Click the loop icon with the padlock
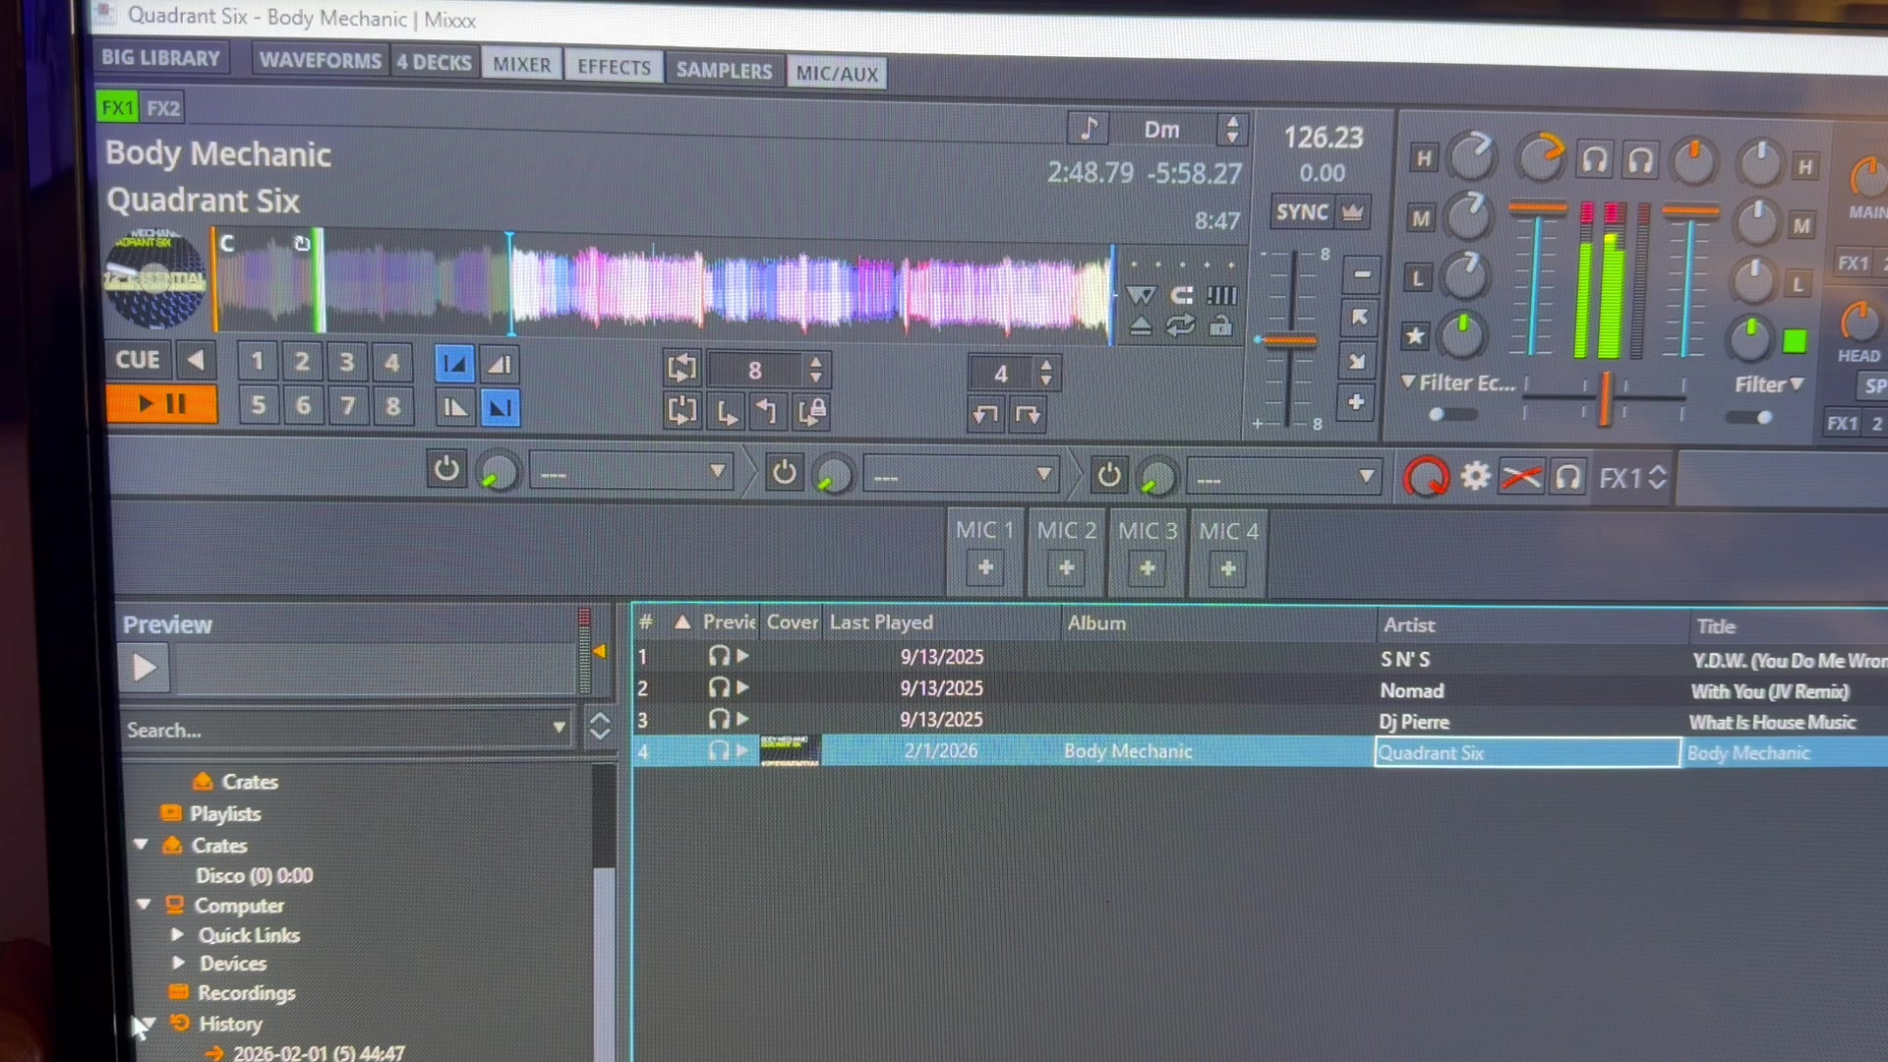 (811, 412)
